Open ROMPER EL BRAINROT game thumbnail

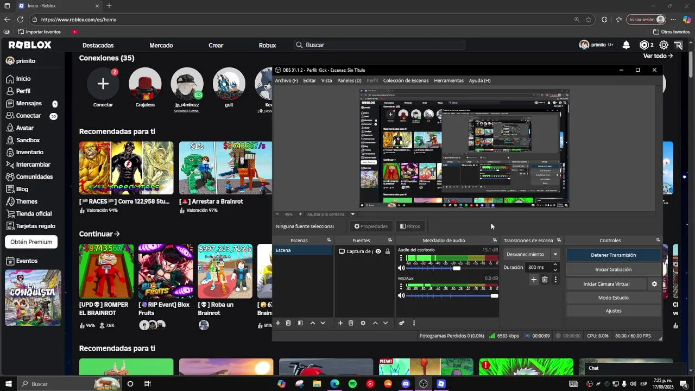tap(106, 271)
